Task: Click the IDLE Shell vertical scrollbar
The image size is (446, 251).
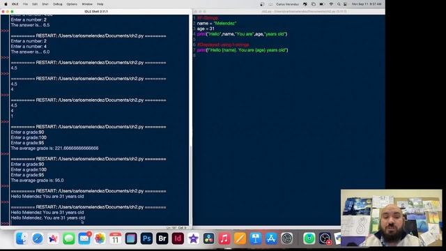Action: [x=190, y=185]
